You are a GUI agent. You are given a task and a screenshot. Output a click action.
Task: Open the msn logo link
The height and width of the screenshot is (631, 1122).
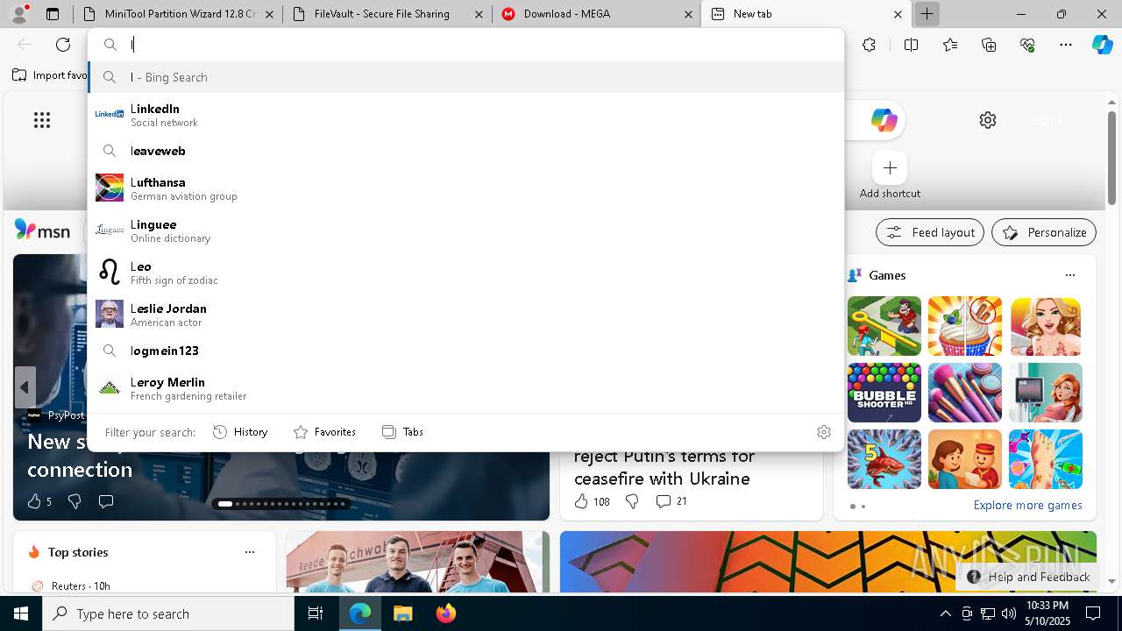point(42,230)
